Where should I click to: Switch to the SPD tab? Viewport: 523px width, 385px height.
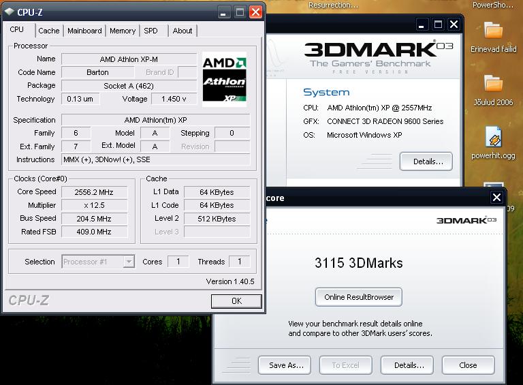(x=150, y=31)
